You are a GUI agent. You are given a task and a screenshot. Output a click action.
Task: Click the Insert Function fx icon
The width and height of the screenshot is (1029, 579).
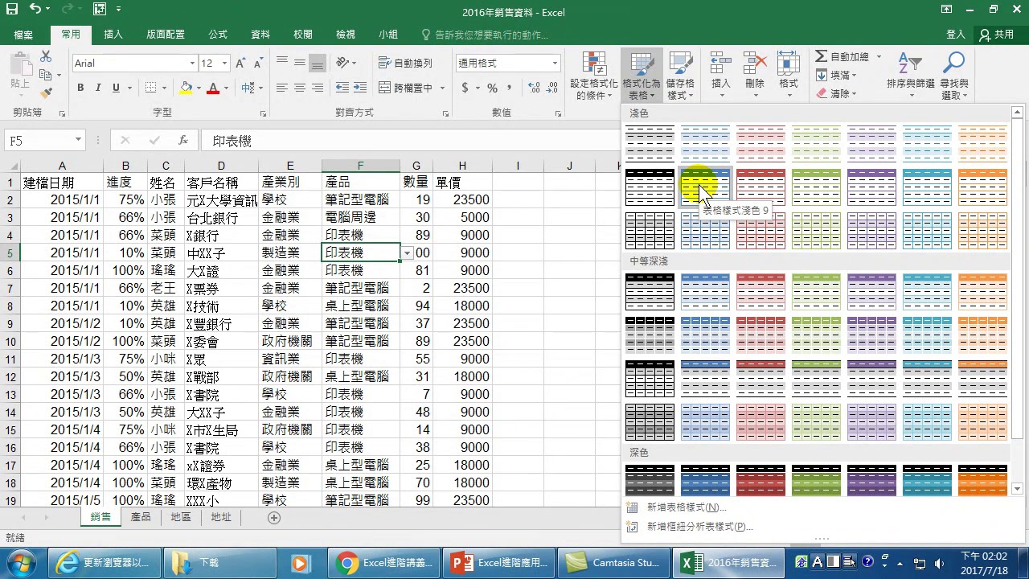tap(183, 140)
